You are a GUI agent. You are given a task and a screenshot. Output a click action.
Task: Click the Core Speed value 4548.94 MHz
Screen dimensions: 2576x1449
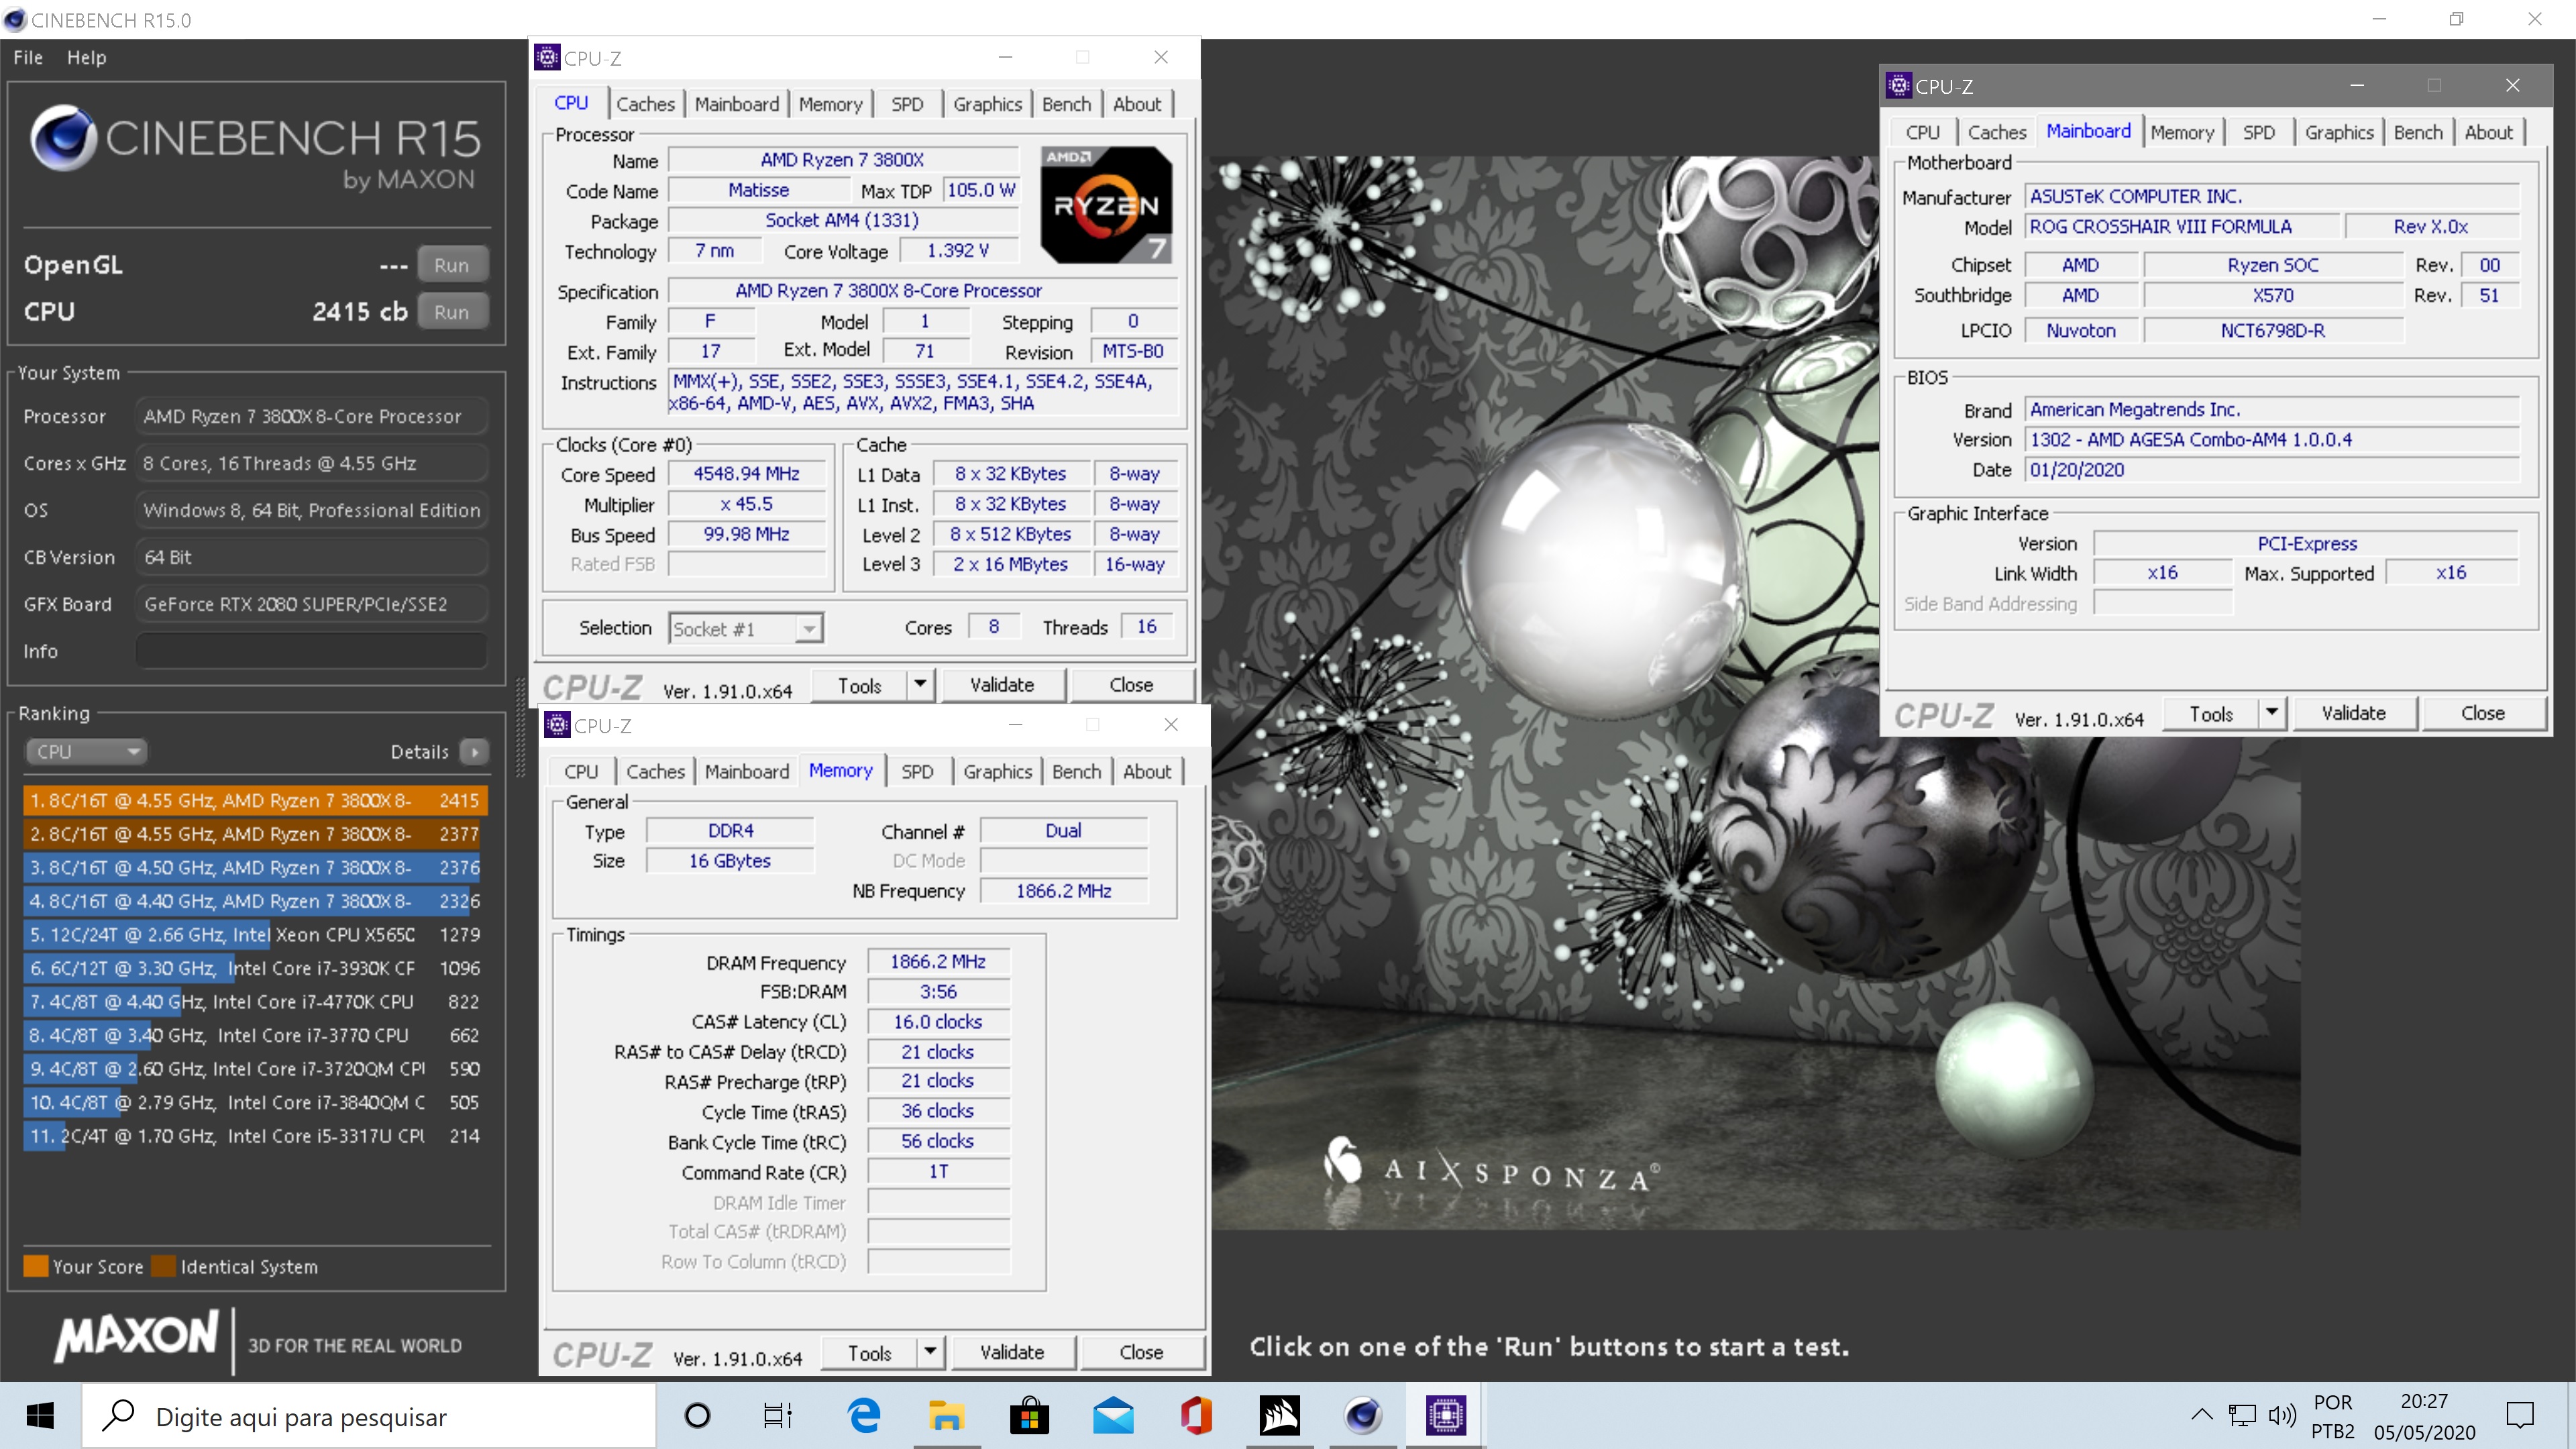tap(746, 474)
